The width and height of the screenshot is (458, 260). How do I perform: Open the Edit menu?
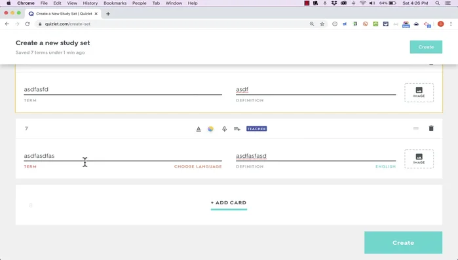pos(57,3)
